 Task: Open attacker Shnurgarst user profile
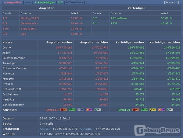(28, 28)
